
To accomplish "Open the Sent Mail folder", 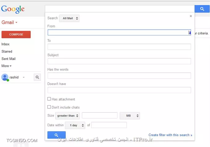I will point(8,59).
